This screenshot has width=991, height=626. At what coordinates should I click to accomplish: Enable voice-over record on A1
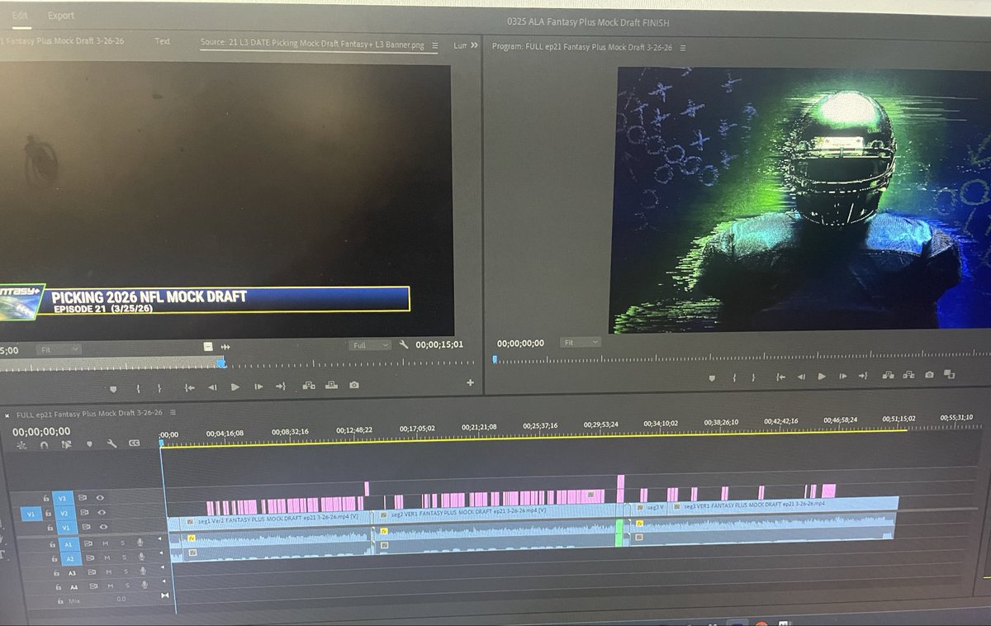[140, 543]
